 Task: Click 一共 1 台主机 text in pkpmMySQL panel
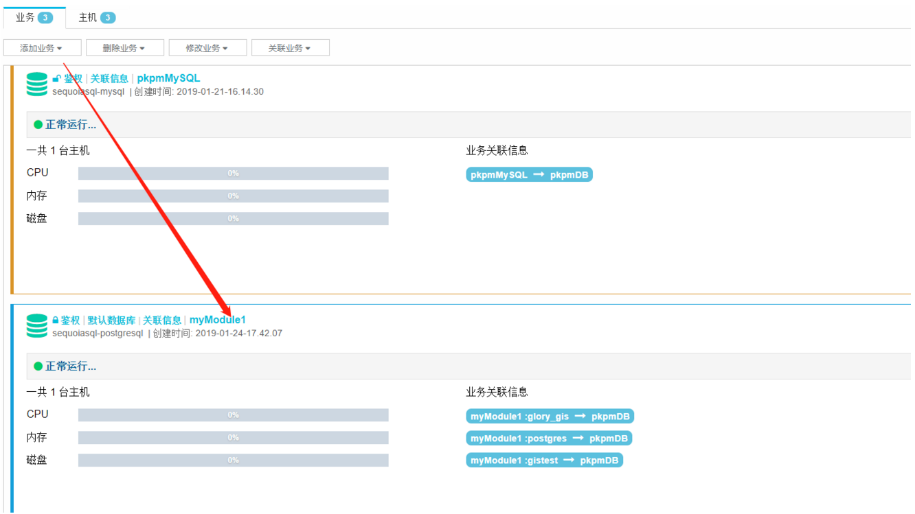coord(58,150)
